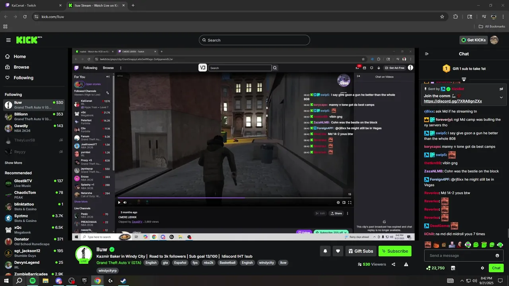Open the Chrome apps grid shortcut
Screen dimensions: 509x286
(x=5, y=27)
